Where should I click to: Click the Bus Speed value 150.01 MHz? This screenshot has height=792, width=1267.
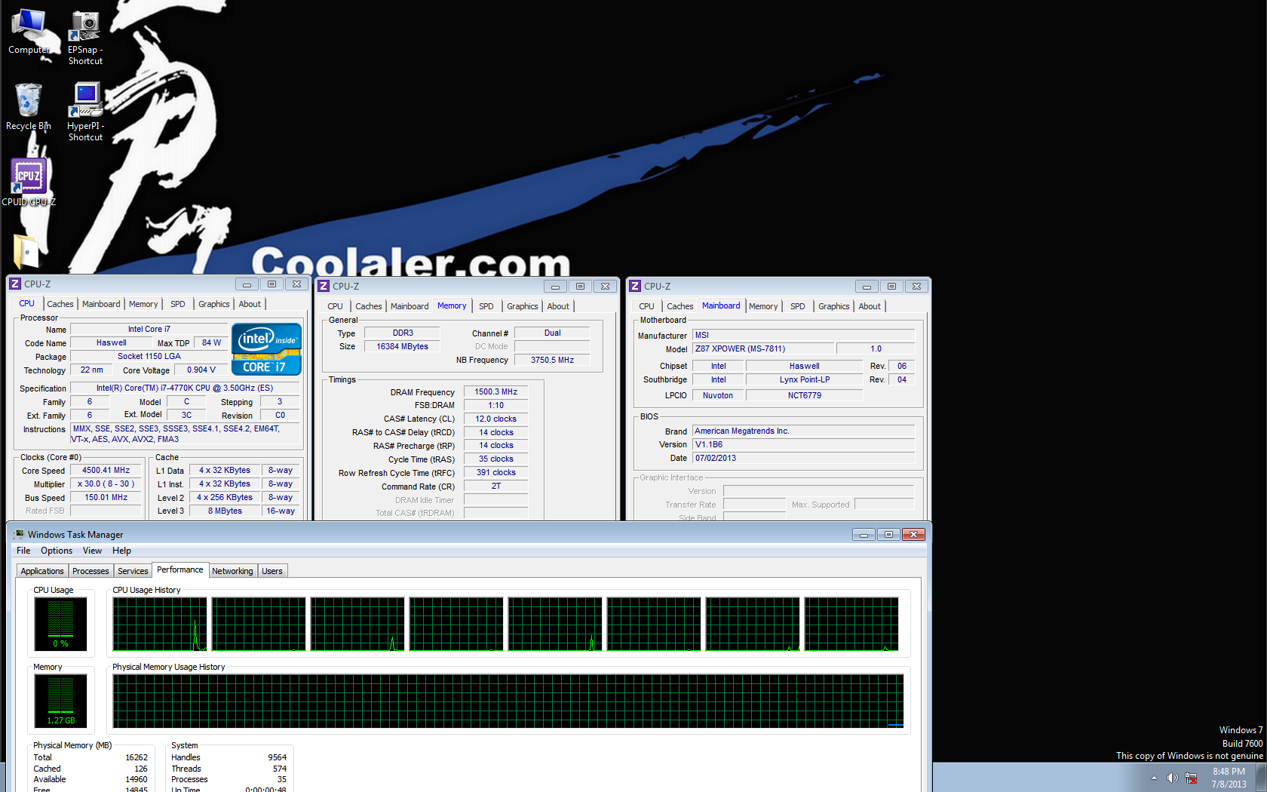click(106, 498)
